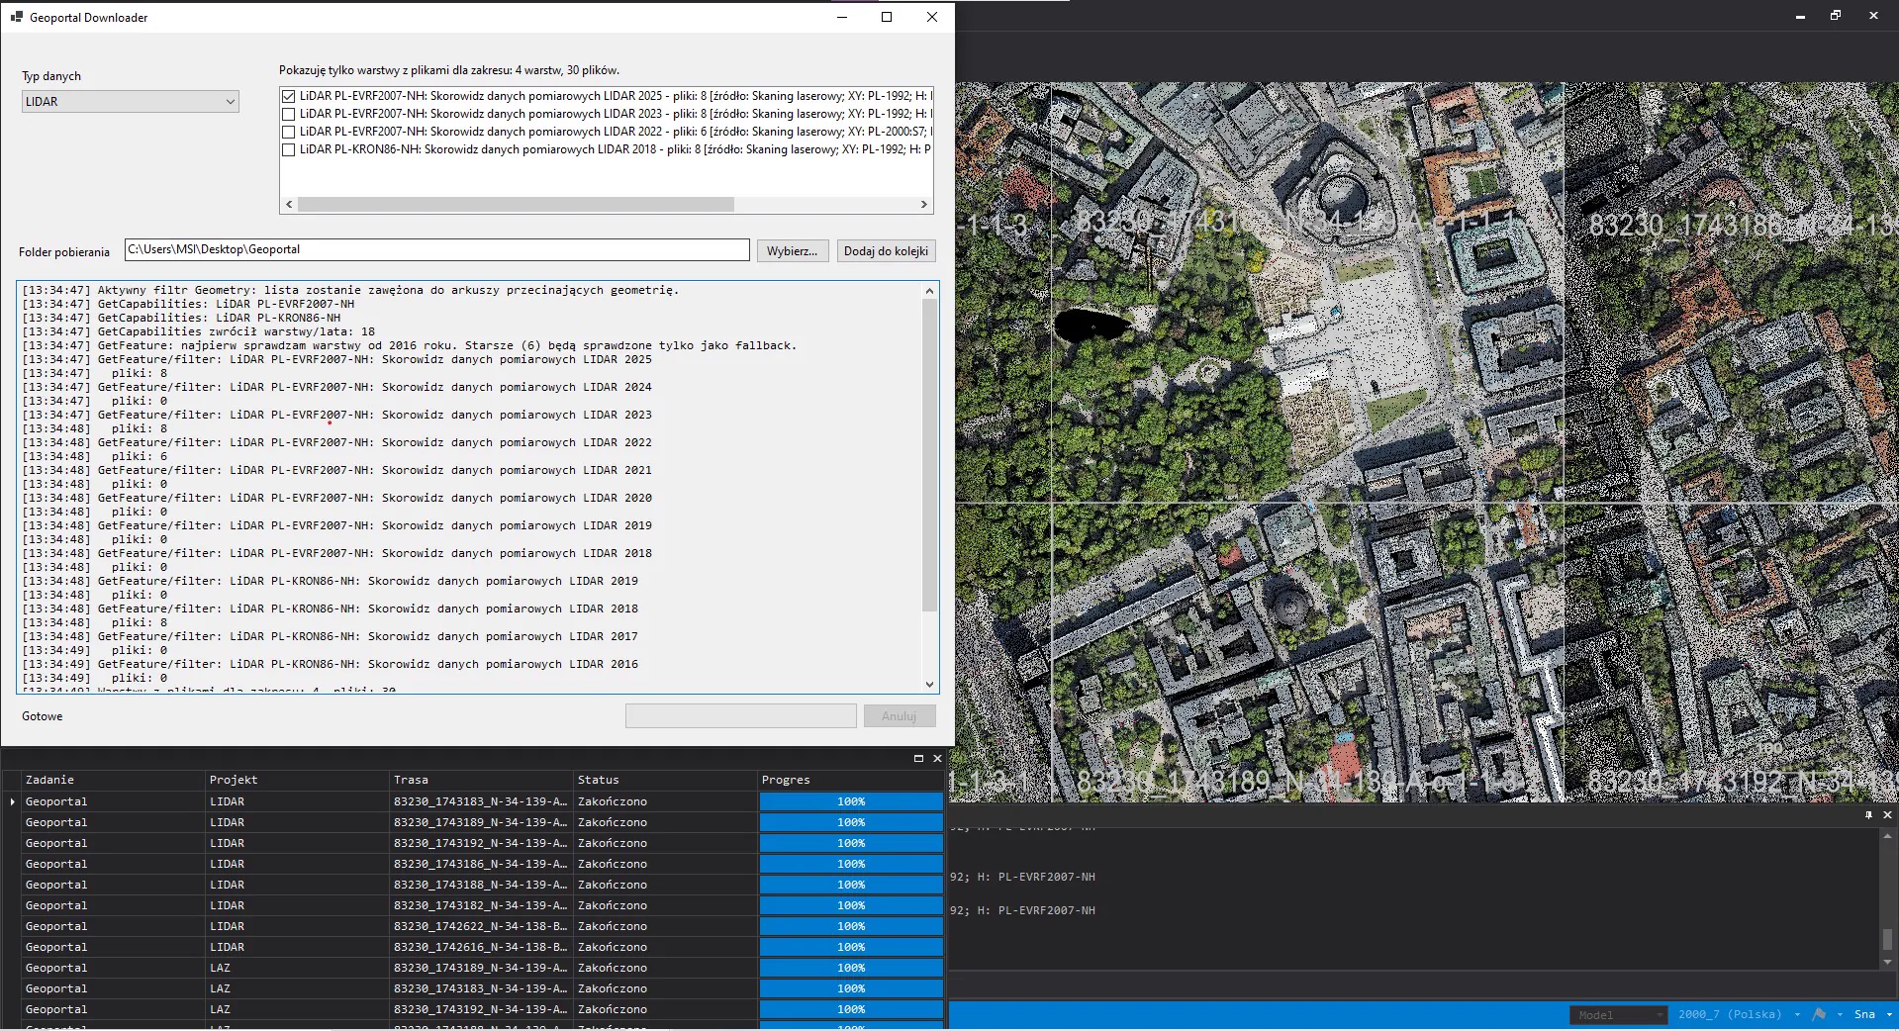The height and width of the screenshot is (1031, 1899).
Task: Click the Progres column header
Action: 851,780
